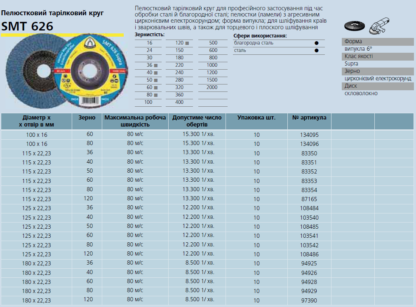Select article number 83353
416x307 pixels.
309,181
